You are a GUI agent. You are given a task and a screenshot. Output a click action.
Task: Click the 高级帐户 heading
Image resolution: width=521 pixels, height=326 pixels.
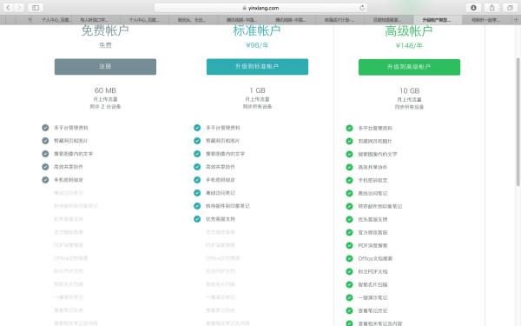[x=409, y=31]
